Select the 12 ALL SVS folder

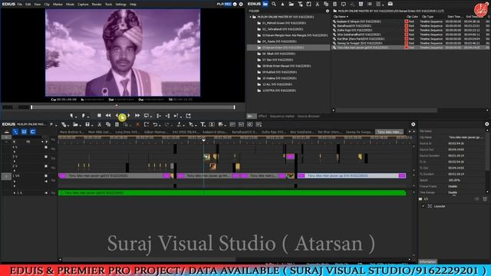(277, 84)
